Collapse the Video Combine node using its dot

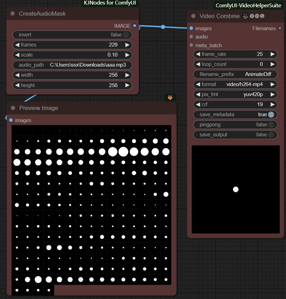coord(193,16)
